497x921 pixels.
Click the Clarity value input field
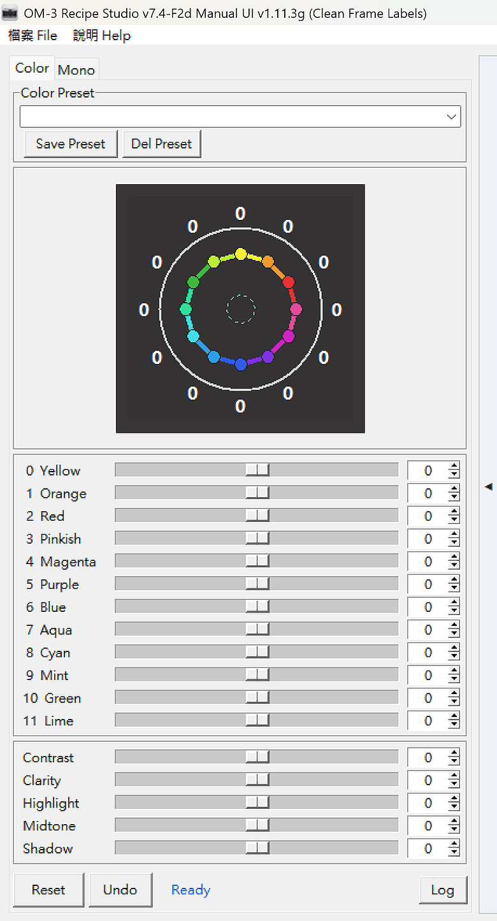click(x=428, y=781)
